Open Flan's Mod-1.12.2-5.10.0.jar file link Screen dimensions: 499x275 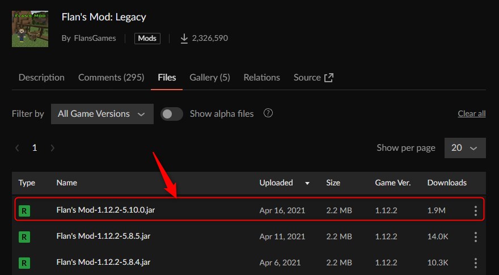click(x=105, y=210)
